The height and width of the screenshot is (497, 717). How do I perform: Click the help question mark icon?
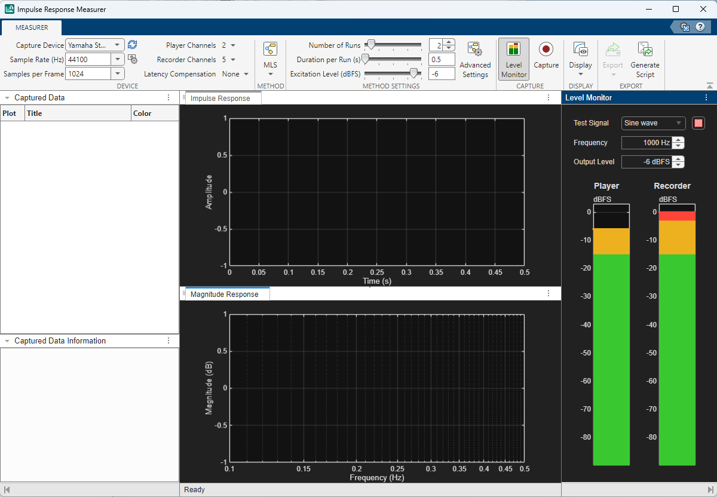coord(700,27)
